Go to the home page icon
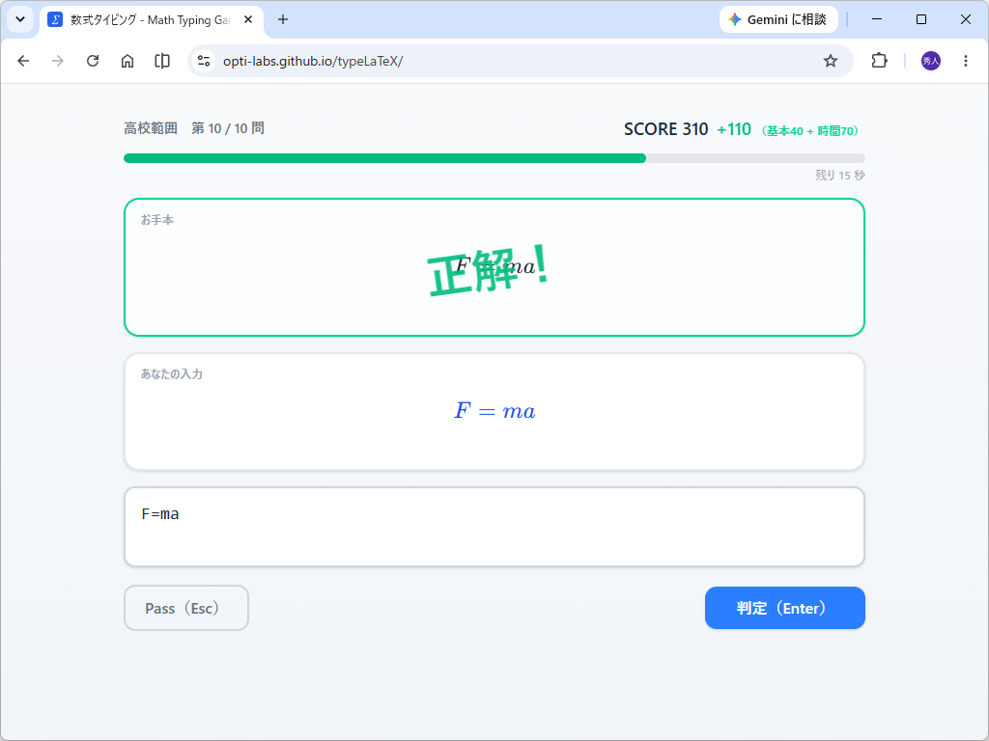The height and width of the screenshot is (741, 989). [127, 61]
